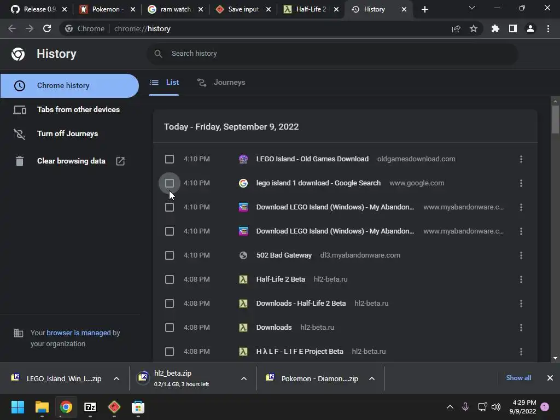Click the volume speaker tray icon
This screenshot has width=560, height=420.
(x=496, y=407)
